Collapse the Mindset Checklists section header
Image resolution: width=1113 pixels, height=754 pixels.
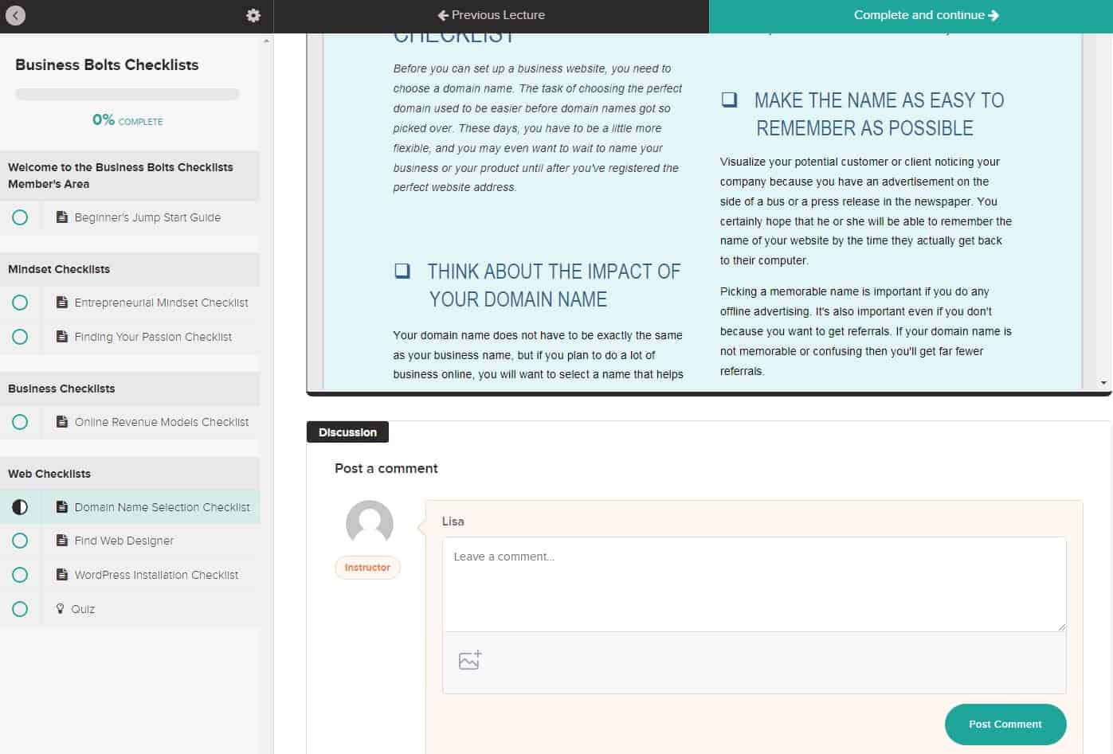130,269
